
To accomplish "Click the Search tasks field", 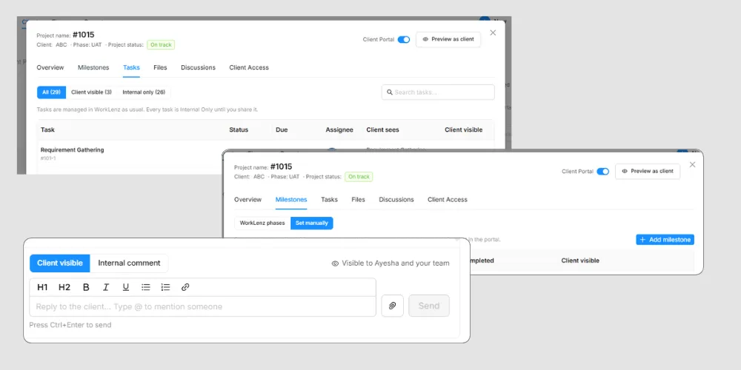I will point(438,92).
